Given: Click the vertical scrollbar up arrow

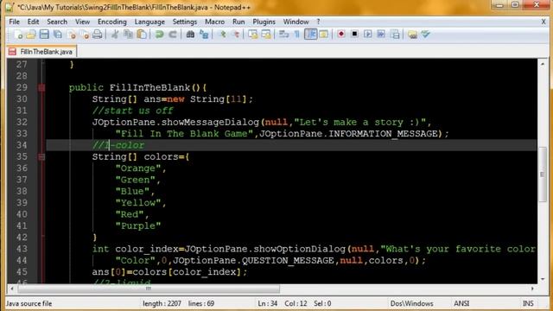Looking at the screenshot, I should pyautogui.click(x=543, y=64).
